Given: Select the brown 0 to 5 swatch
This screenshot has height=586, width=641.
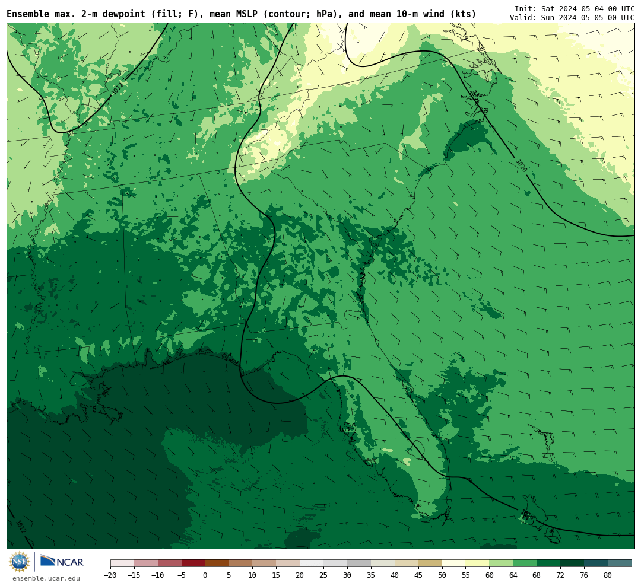Looking at the screenshot, I should 217,563.
